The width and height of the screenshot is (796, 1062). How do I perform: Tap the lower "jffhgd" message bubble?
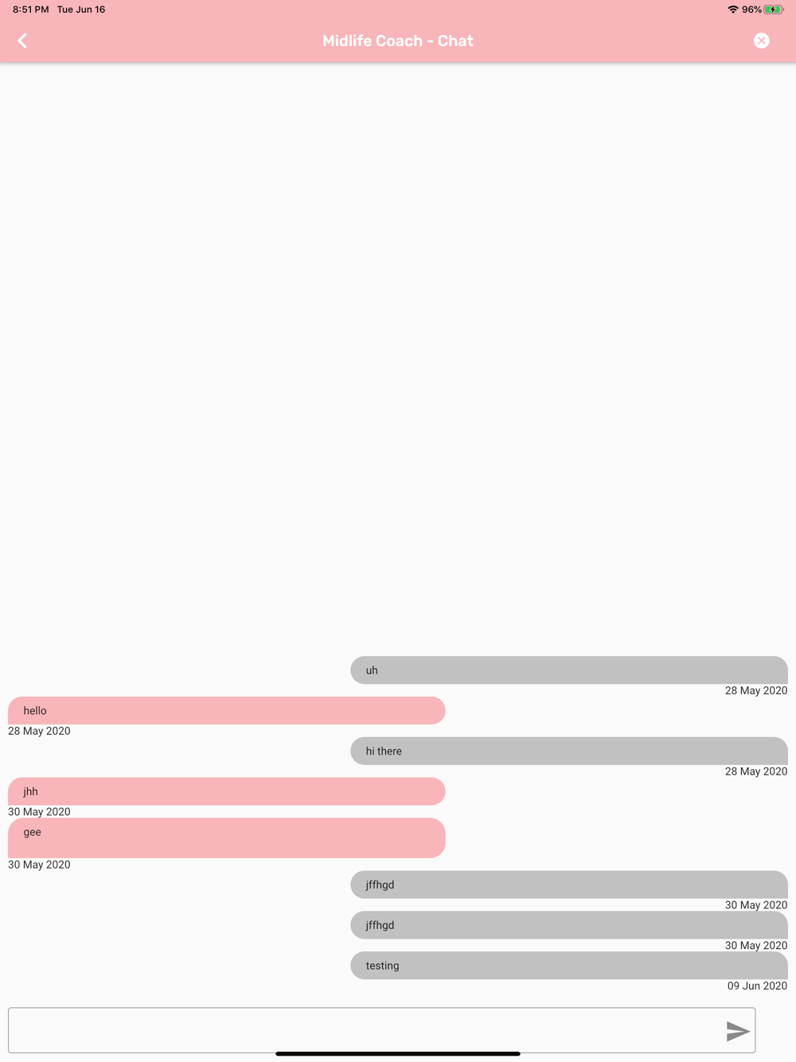tap(568, 925)
